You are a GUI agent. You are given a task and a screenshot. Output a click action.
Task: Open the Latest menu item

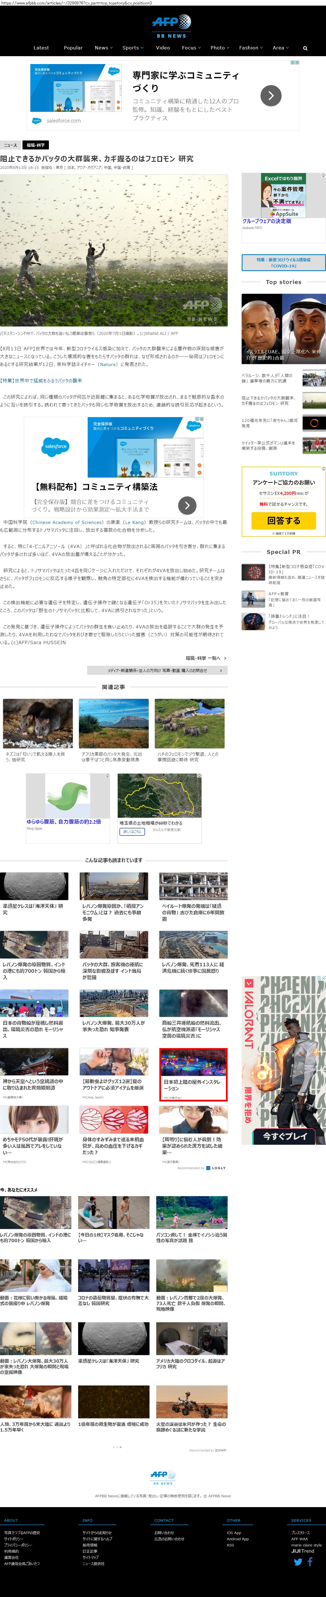point(41,48)
